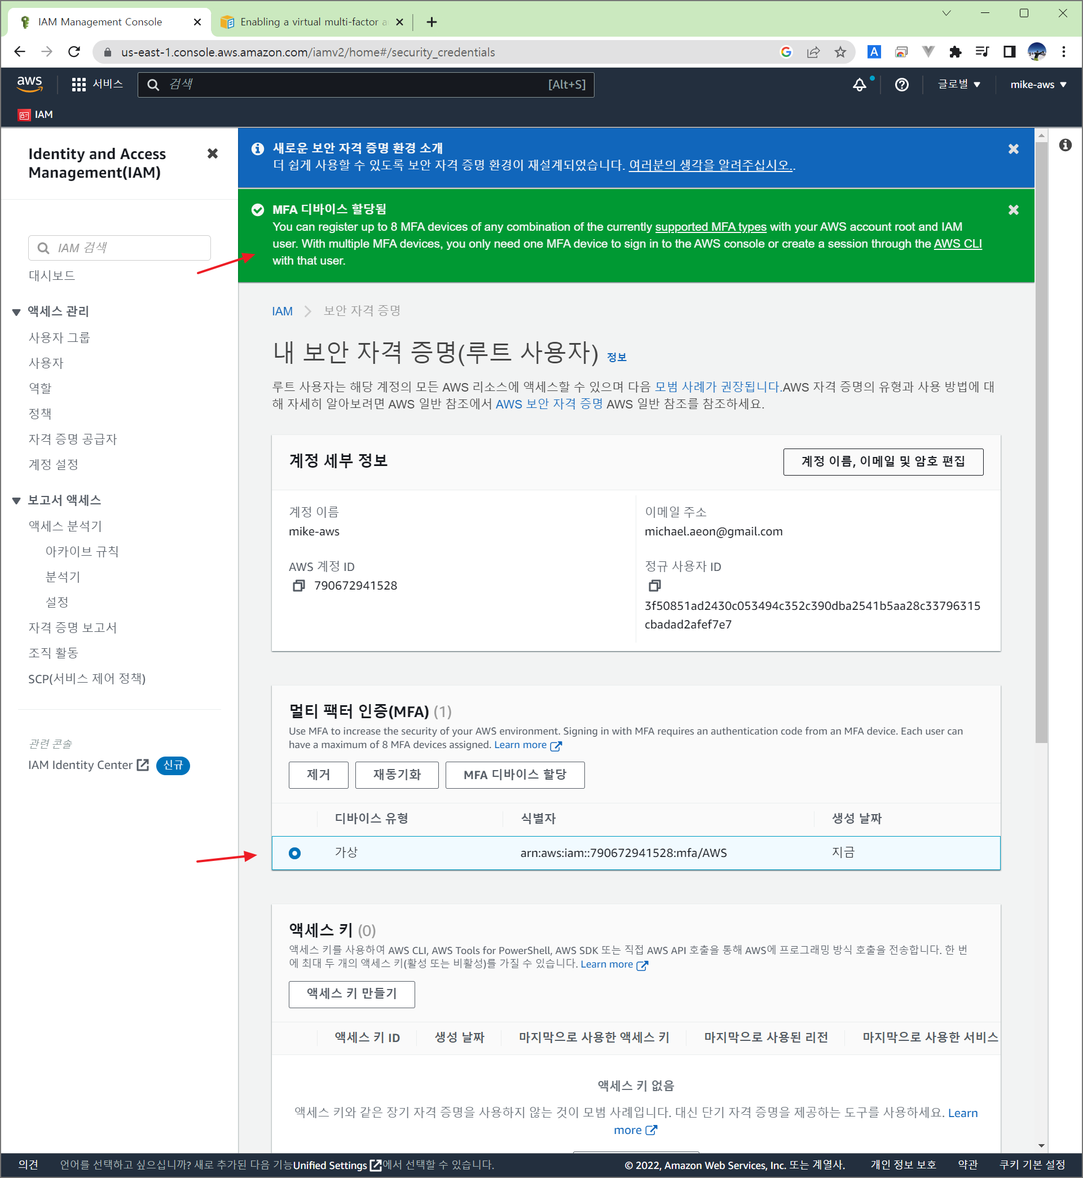Open 역할 in the sidebar
Viewport: 1083px width, 1178px height.
click(x=40, y=388)
